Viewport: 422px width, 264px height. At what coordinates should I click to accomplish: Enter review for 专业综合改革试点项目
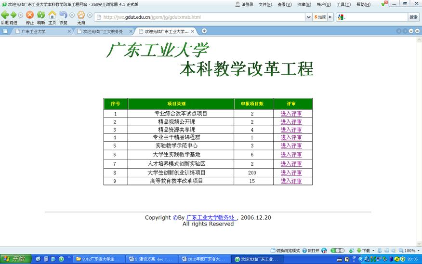[291, 114]
